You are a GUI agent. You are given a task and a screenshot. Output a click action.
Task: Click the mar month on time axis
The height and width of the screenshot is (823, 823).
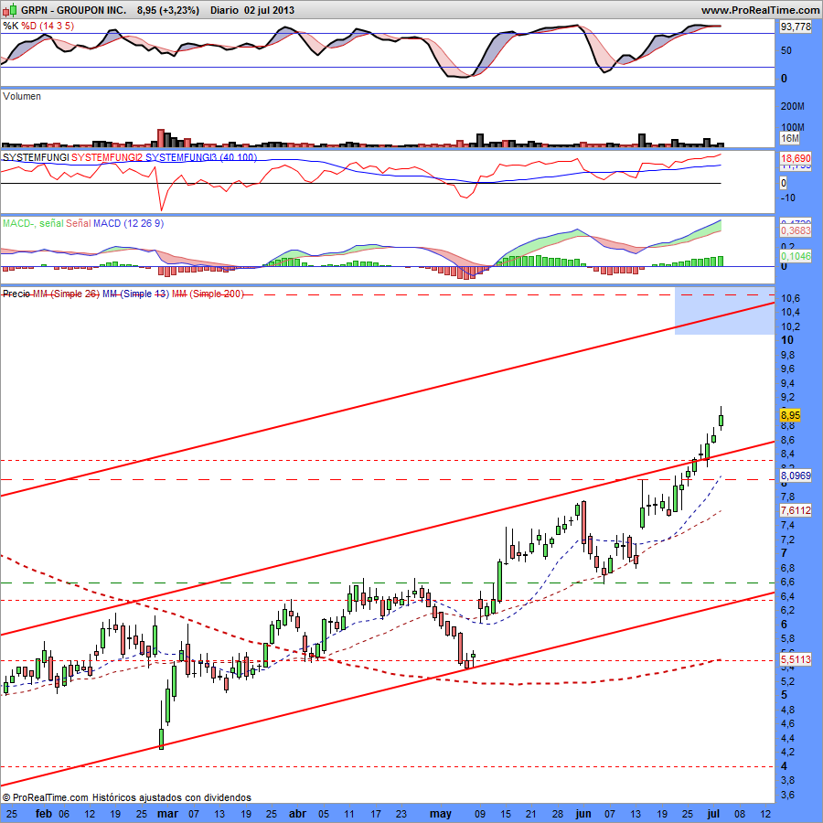tap(168, 814)
